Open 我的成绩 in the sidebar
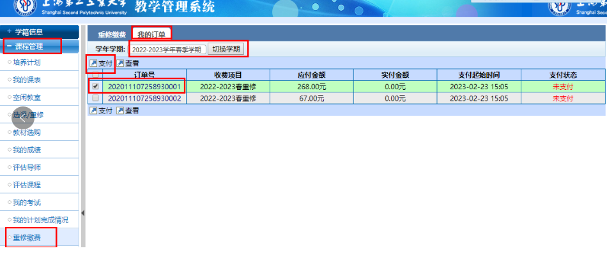 [27, 150]
